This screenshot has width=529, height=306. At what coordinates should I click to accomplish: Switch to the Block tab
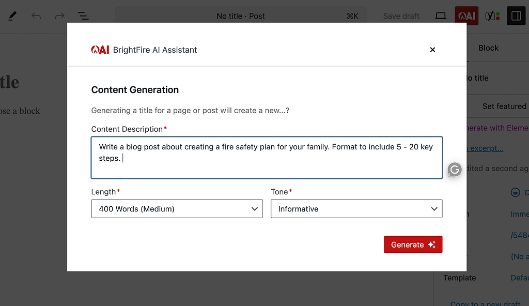click(x=488, y=48)
